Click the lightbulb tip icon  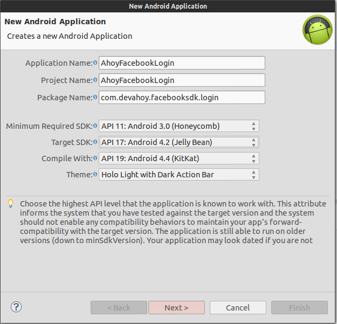(11, 203)
